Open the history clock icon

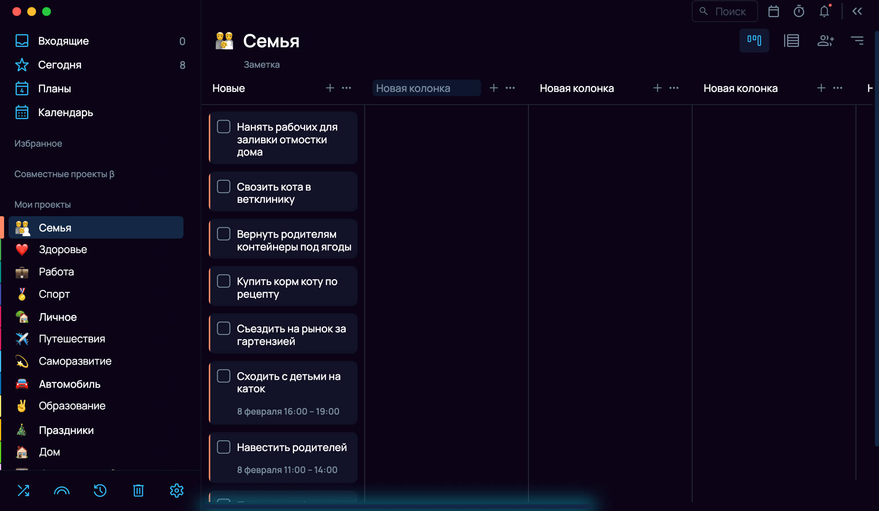(x=100, y=491)
